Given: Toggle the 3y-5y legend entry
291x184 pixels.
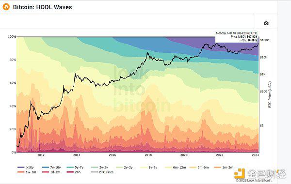Looking at the screenshot, I should coord(100,168).
